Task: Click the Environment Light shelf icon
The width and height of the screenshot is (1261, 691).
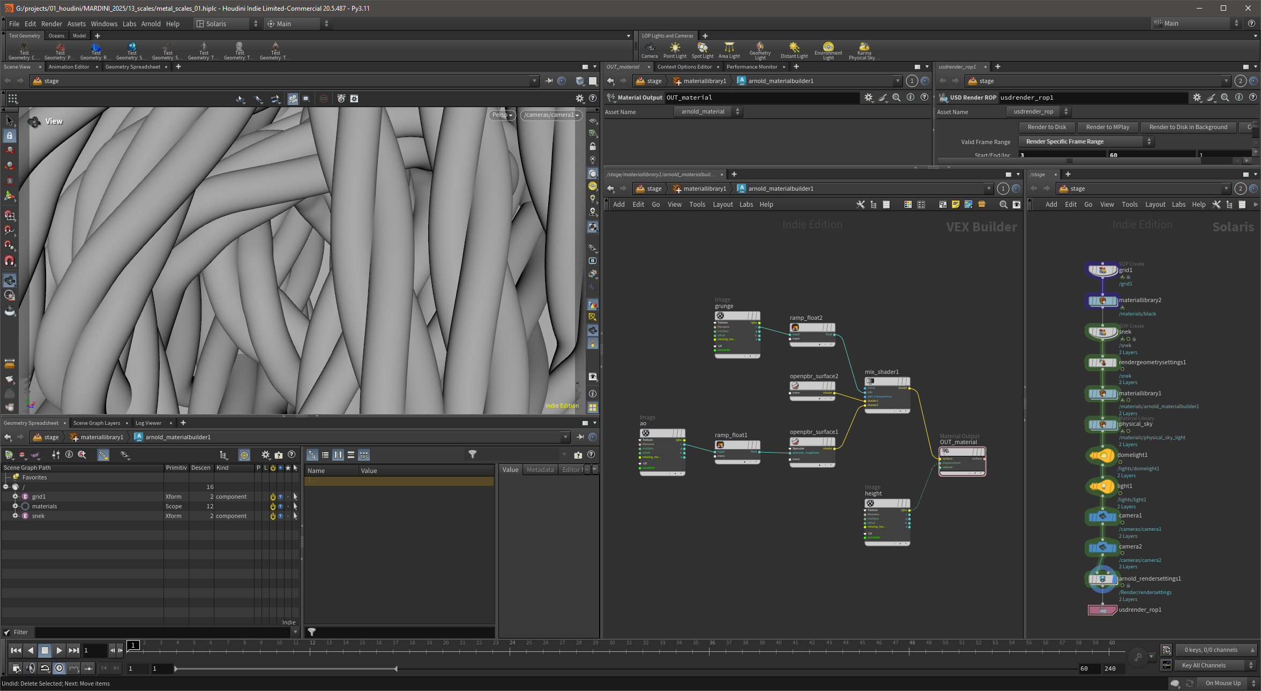Action: (828, 51)
